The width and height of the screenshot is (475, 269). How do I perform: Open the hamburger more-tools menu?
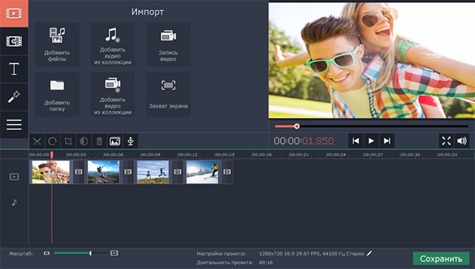pyautogui.click(x=14, y=124)
